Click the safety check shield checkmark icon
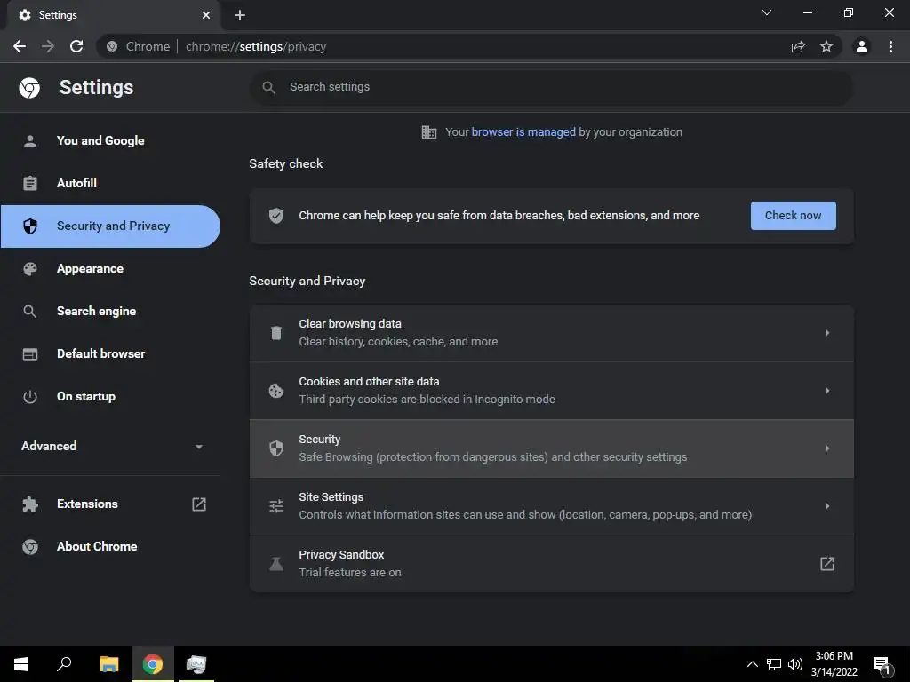Image resolution: width=910 pixels, height=682 pixels. point(276,216)
